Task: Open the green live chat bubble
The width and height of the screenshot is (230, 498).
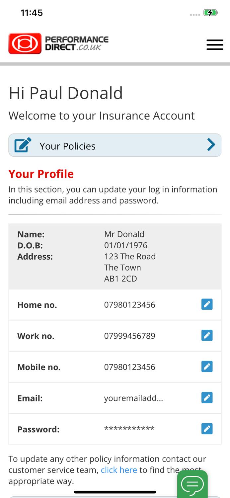Action: (x=192, y=484)
